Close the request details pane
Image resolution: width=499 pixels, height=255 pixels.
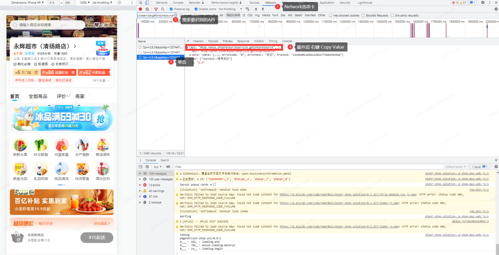[188, 41]
